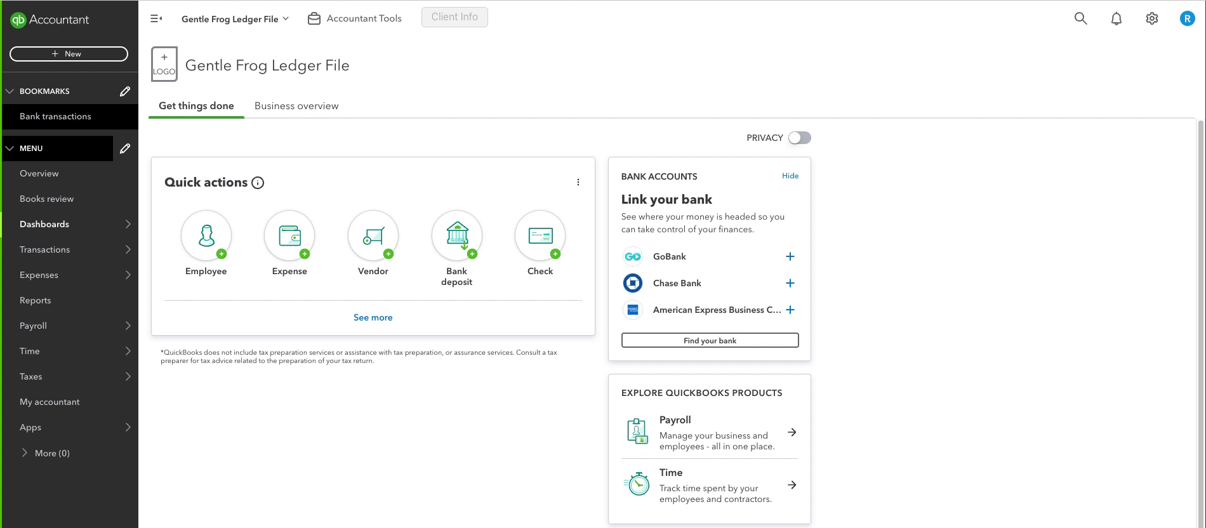Collapse the Bookmarks section
Viewport: 1206px width, 528px height.
pos(10,91)
